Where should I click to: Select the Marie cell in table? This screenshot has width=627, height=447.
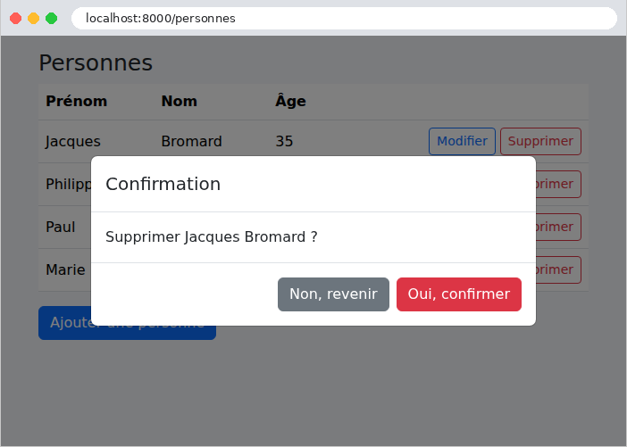[x=65, y=269]
